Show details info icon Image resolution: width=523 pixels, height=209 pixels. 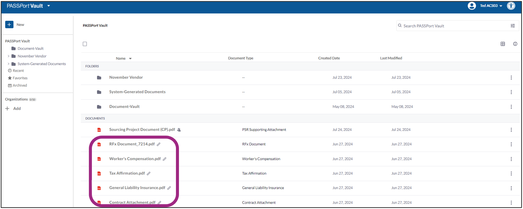click(515, 44)
